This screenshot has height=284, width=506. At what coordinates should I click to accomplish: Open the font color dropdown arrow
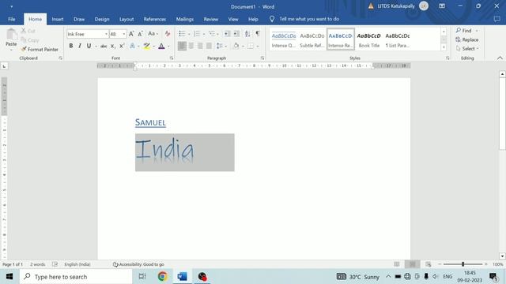pyautogui.click(x=168, y=47)
